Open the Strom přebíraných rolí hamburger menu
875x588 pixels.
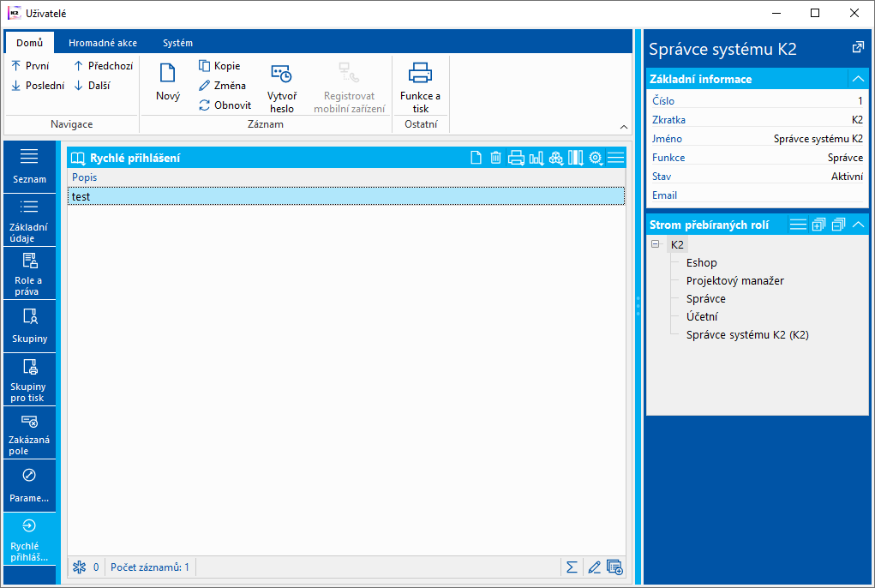click(798, 225)
